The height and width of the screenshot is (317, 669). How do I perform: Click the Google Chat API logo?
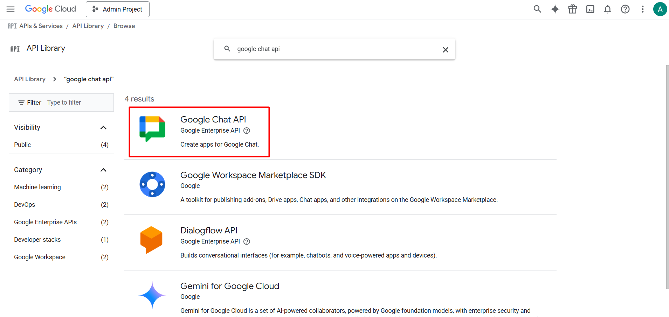152,129
